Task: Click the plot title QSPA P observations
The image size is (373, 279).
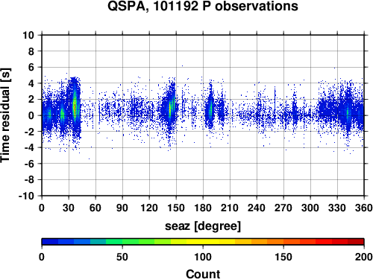Action: pyautogui.click(x=203, y=6)
